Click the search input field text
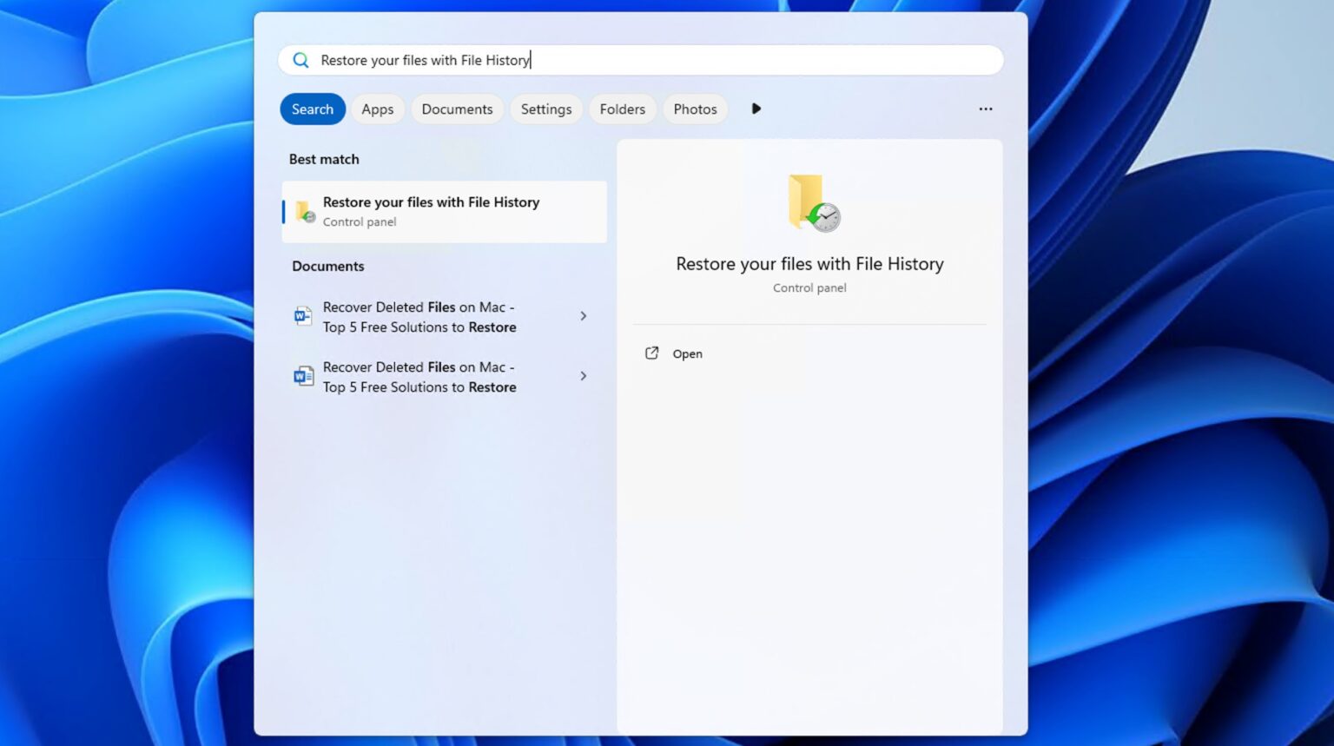This screenshot has height=746, width=1334. (x=426, y=60)
